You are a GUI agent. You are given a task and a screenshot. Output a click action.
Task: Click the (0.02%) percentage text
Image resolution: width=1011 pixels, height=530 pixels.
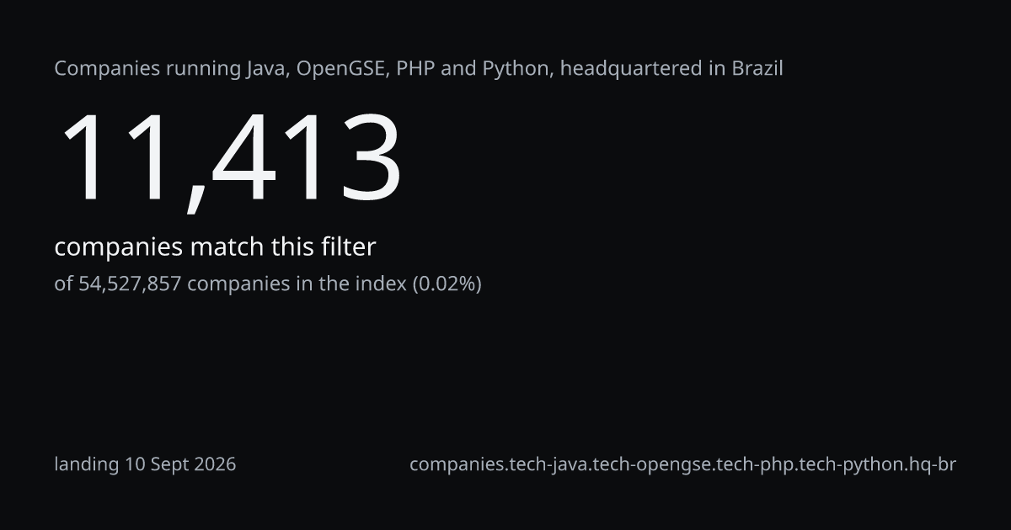447,284
